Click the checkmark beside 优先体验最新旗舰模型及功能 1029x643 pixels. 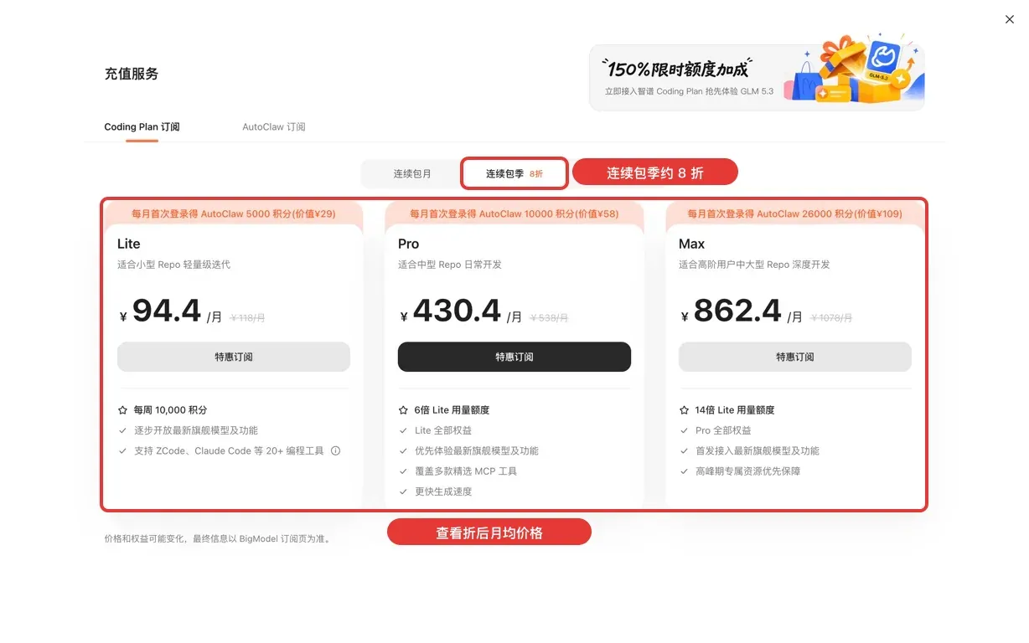[403, 450]
